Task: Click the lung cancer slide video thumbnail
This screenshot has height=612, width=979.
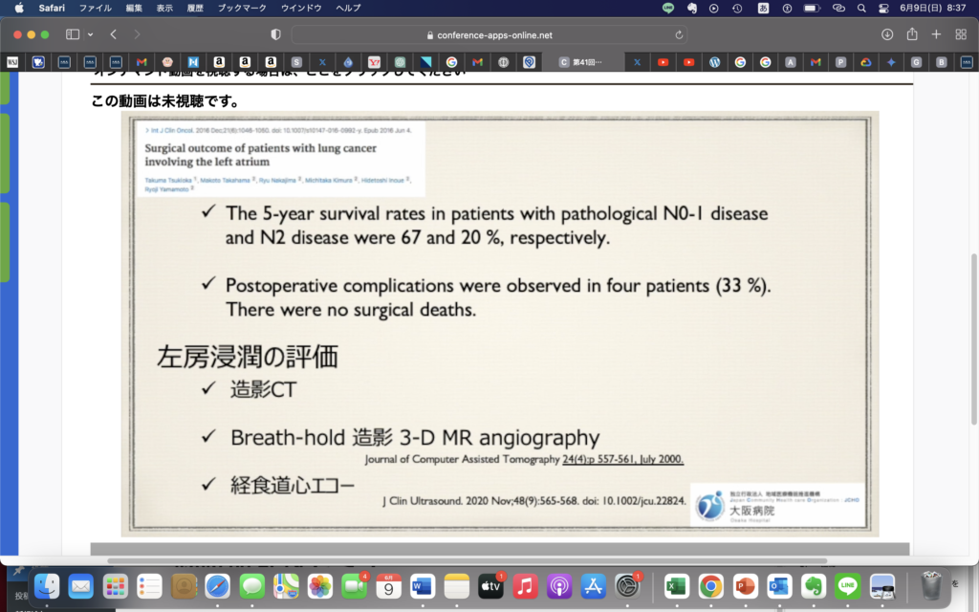Action: click(500, 323)
